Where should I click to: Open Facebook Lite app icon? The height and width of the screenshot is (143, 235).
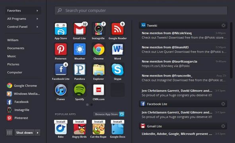(x=61, y=70)
